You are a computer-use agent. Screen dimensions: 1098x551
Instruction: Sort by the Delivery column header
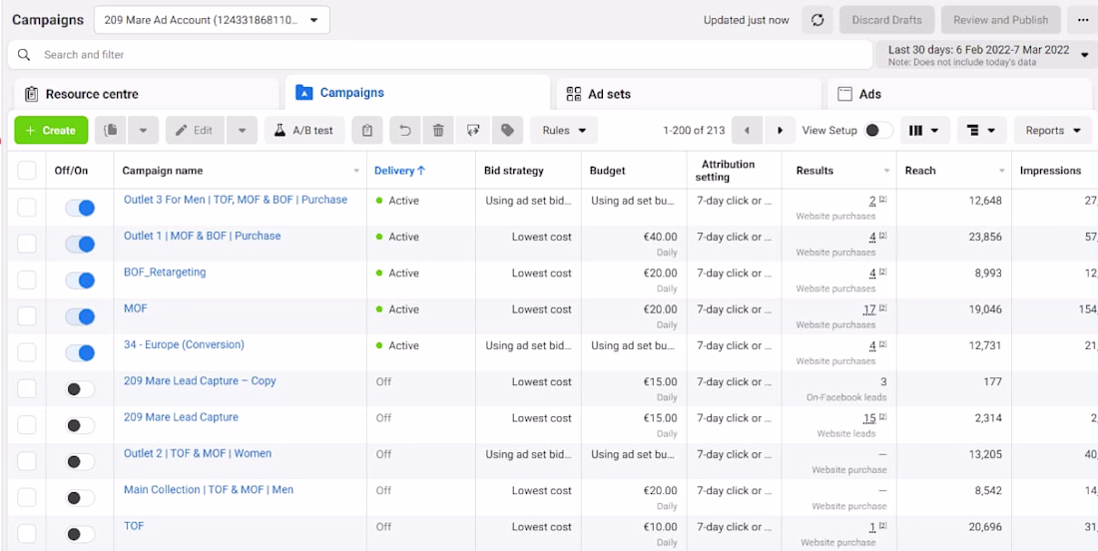point(400,170)
